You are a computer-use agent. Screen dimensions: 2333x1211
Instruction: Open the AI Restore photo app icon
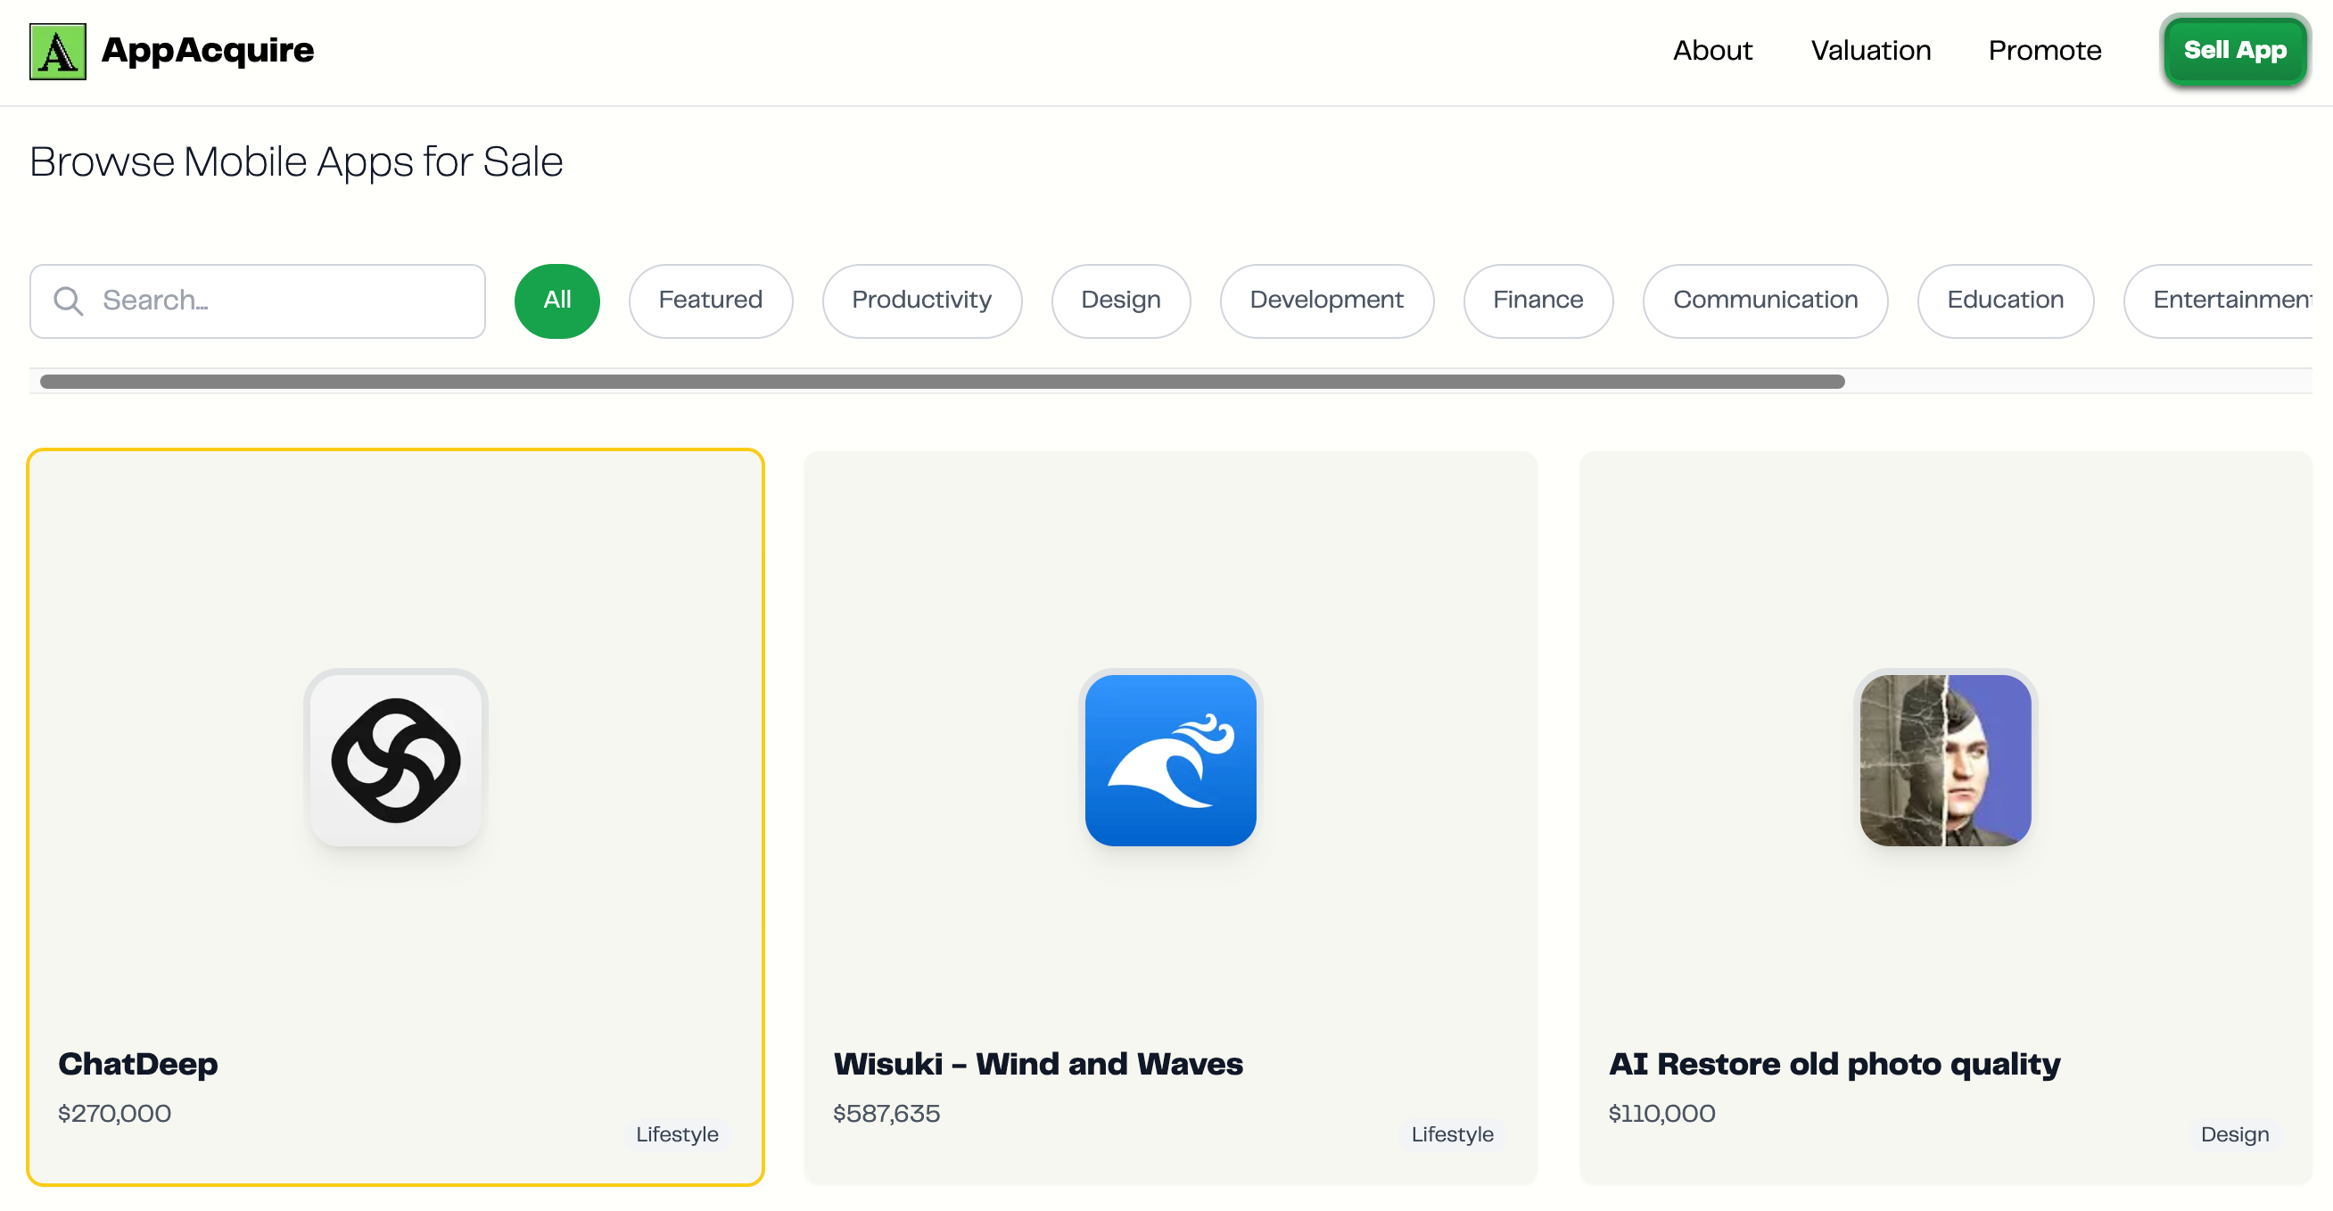1944,759
